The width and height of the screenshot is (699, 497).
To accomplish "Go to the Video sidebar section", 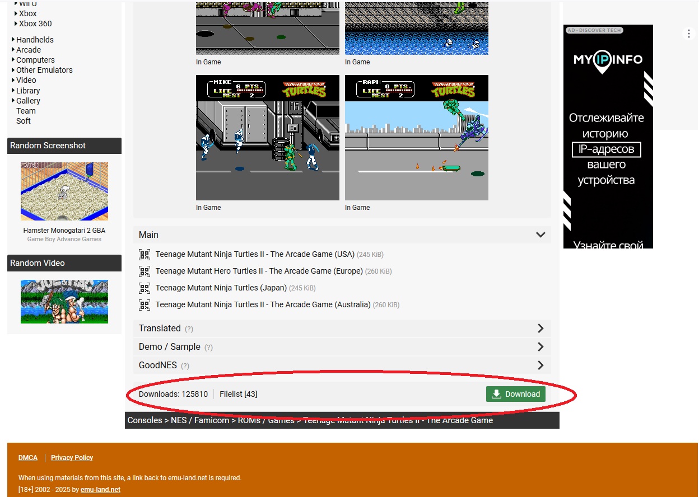I will 26,80.
